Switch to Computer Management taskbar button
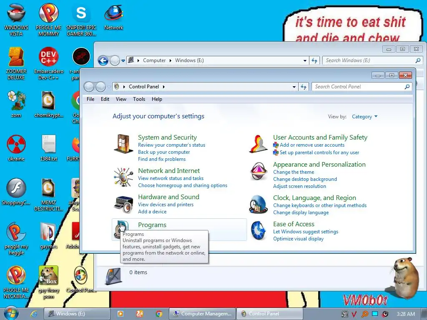 tap(202, 314)
